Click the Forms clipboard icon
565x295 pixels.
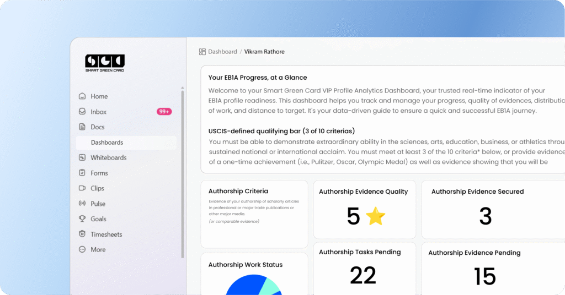(x=82, y=173)
